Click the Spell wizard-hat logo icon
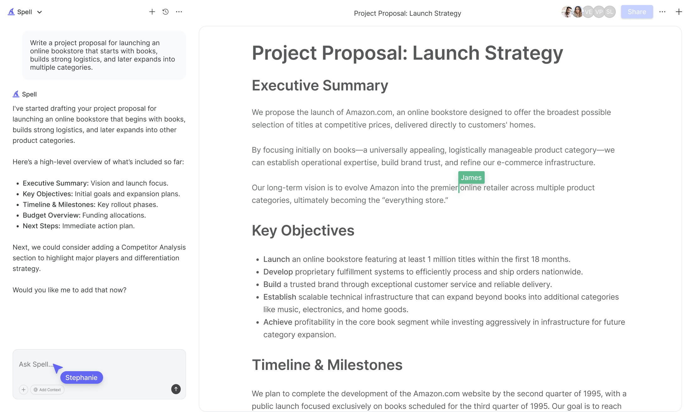 point(11,12)
